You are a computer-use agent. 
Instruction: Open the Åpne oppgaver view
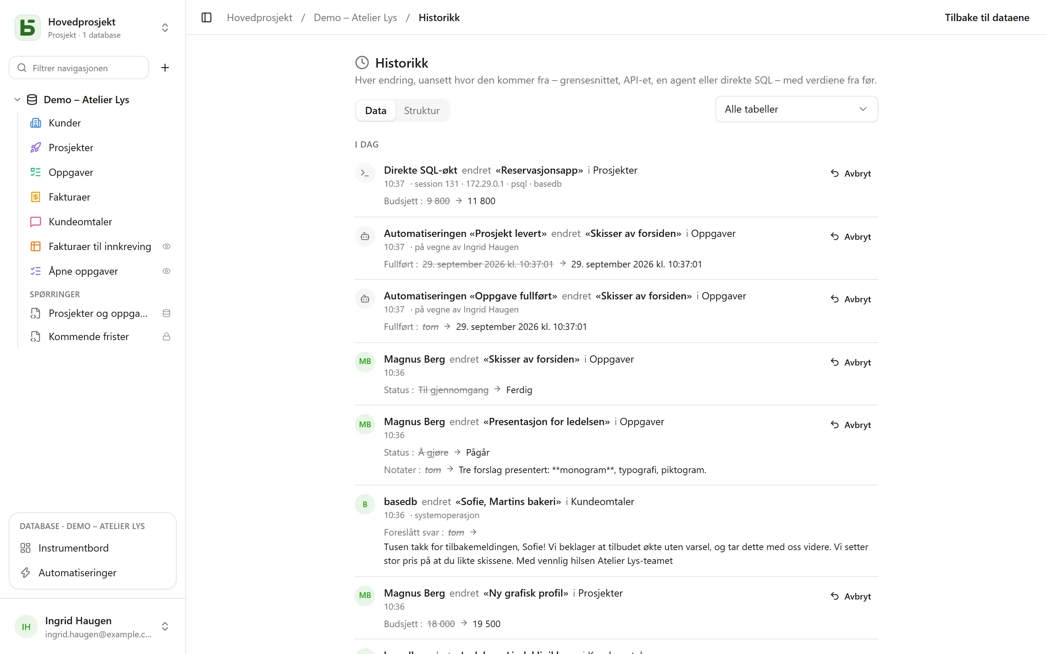(83, 271)
